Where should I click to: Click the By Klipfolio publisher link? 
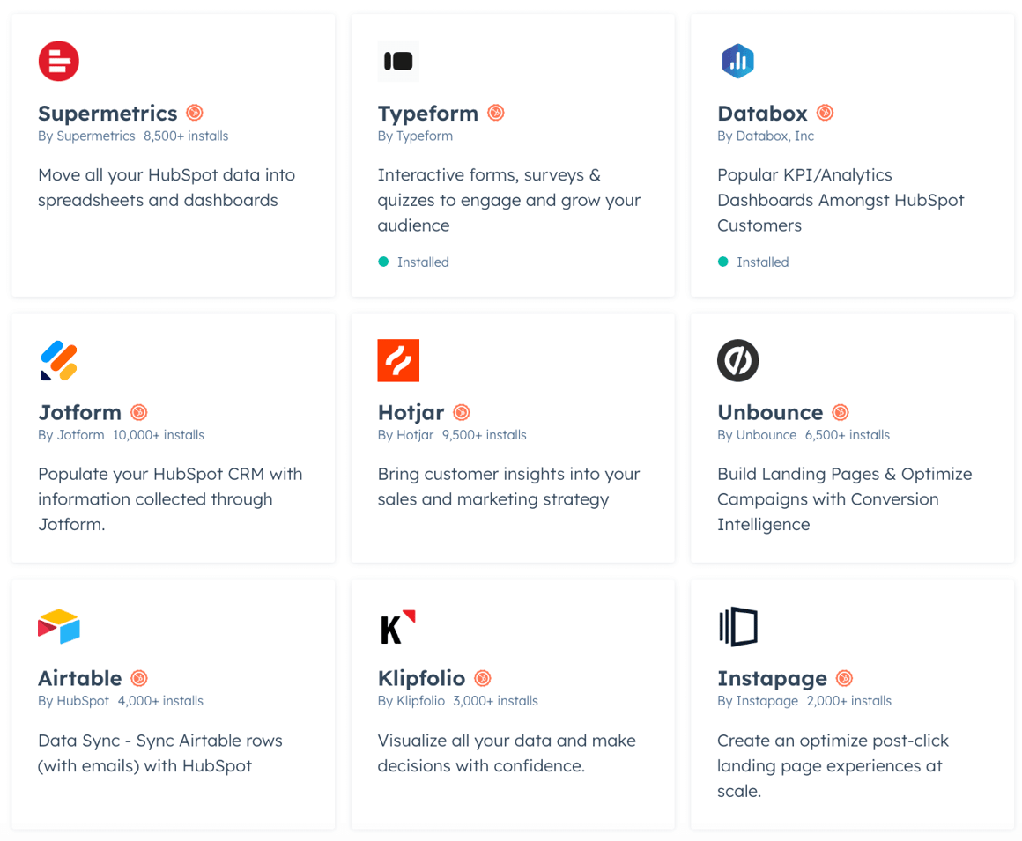coord(412,701)
